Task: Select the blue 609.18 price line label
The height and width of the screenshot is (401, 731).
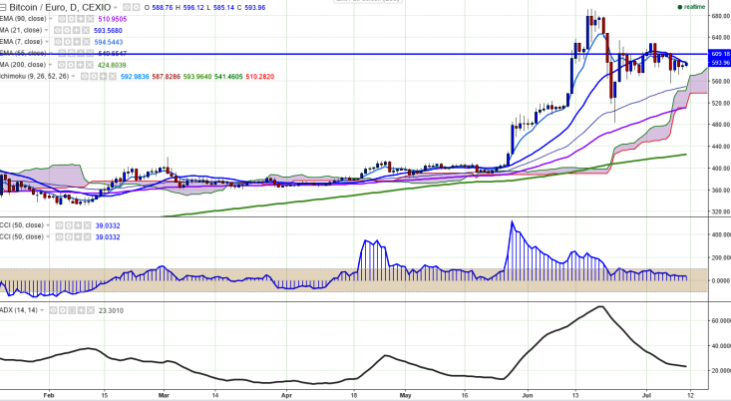Action: tap(719, 54)
